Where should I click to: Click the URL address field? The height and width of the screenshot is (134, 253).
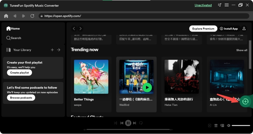144,16
